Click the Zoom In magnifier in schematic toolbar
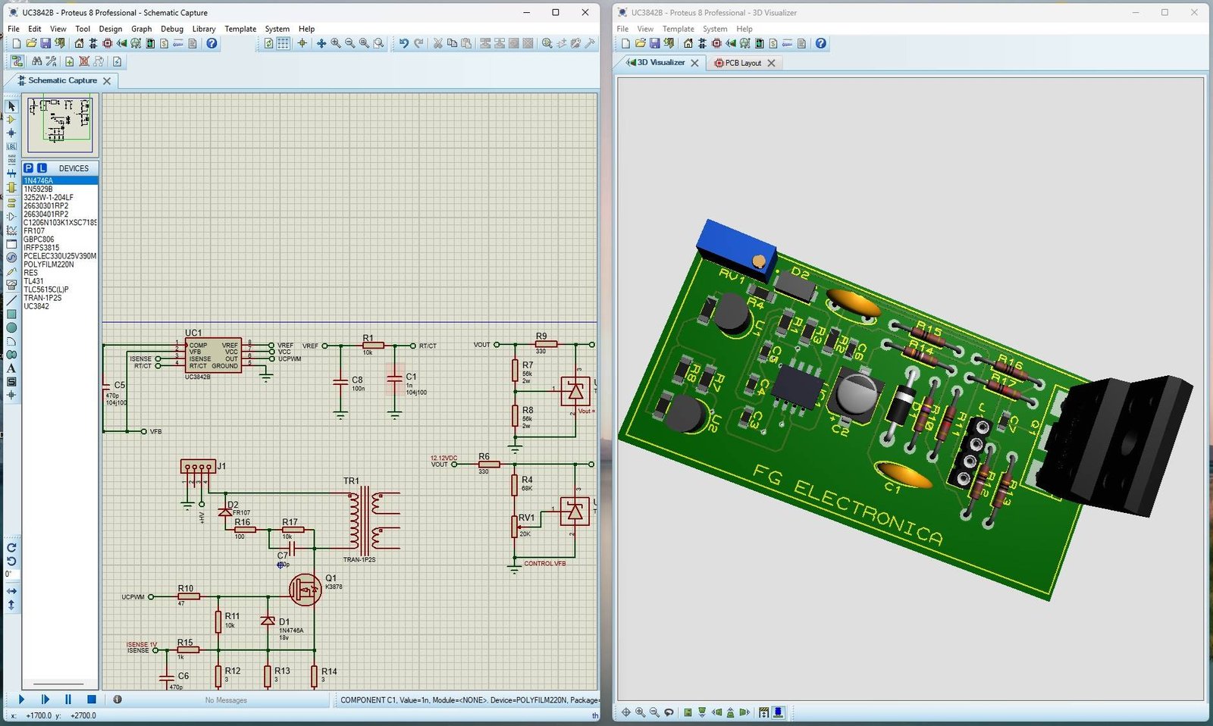Image resolution: width=1213 pixels, height=726 pixels. [336, 44]
